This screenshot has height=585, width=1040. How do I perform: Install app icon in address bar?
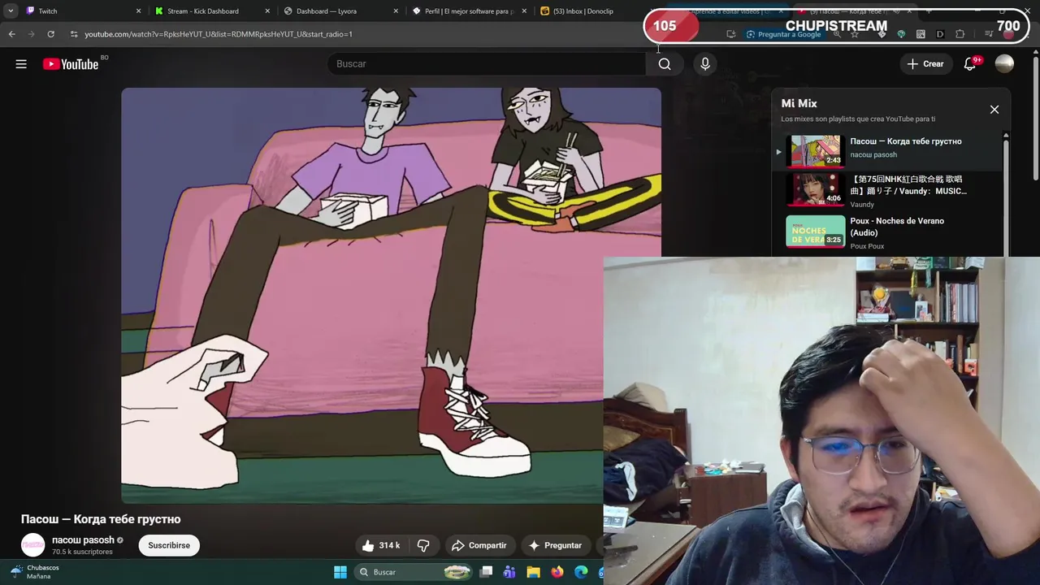tap(730, 34)
